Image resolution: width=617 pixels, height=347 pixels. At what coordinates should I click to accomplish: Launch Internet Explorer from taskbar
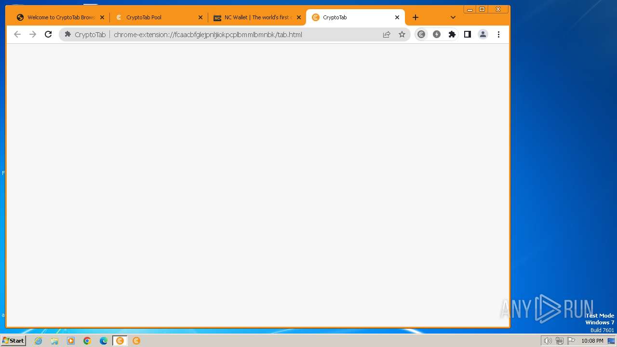pyautogui.click(x=39, y=341)
